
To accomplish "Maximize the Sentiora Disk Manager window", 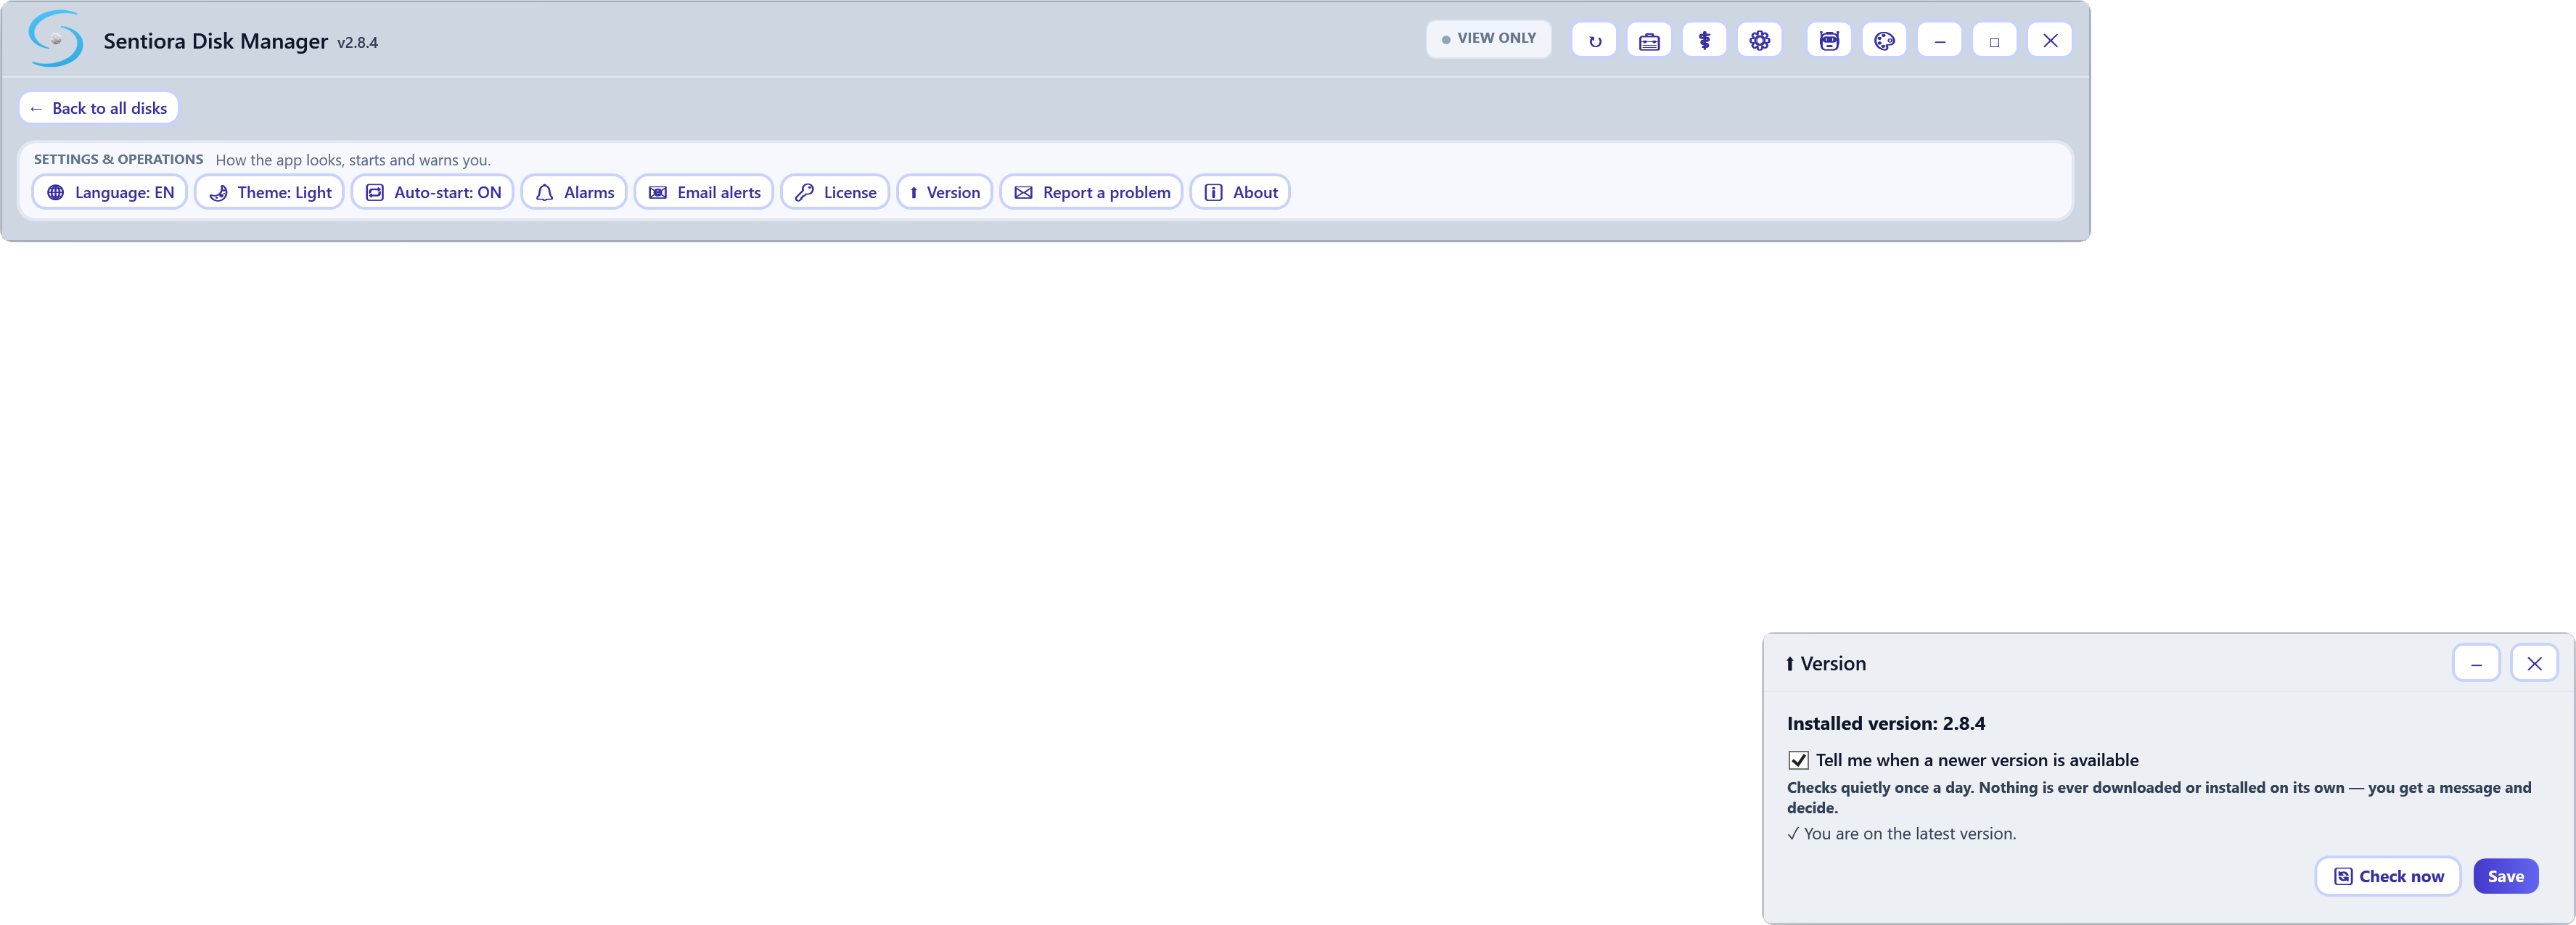I will point(1994,41).
